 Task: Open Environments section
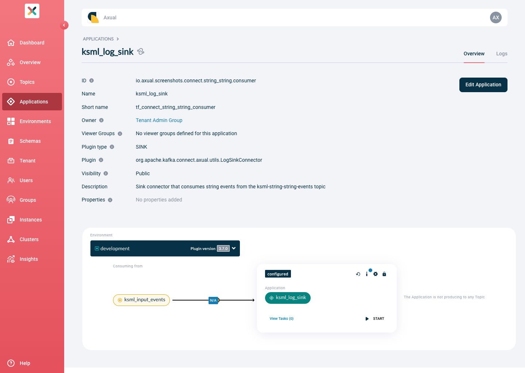[32, 121]
